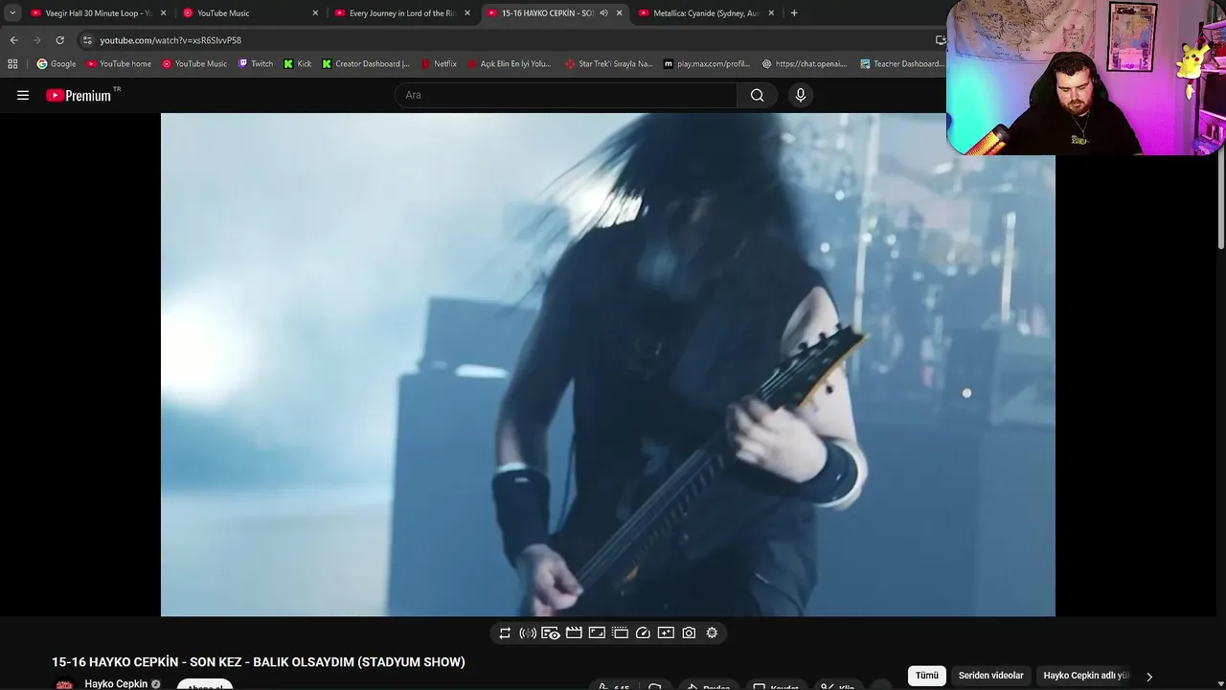Click the list-with-eye icon in the extension toolbar
The width and height of the screenshot is (1226, 690).
[x=551, y=632]
